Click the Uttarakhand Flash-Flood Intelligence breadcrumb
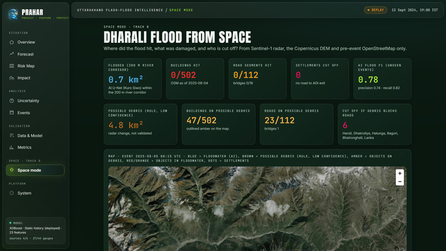Image resolution: width=446 pixels, height=251 pixels. click(x=120, y=10)
